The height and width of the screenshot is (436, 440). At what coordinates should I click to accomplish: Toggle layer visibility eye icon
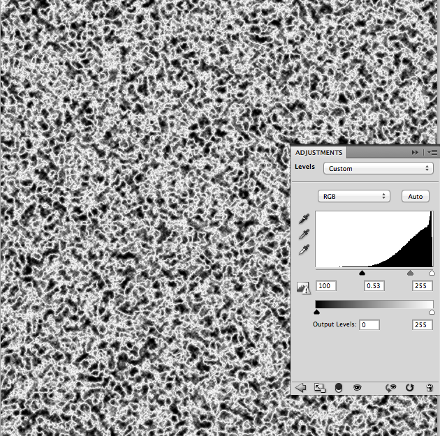click(357, 388)
